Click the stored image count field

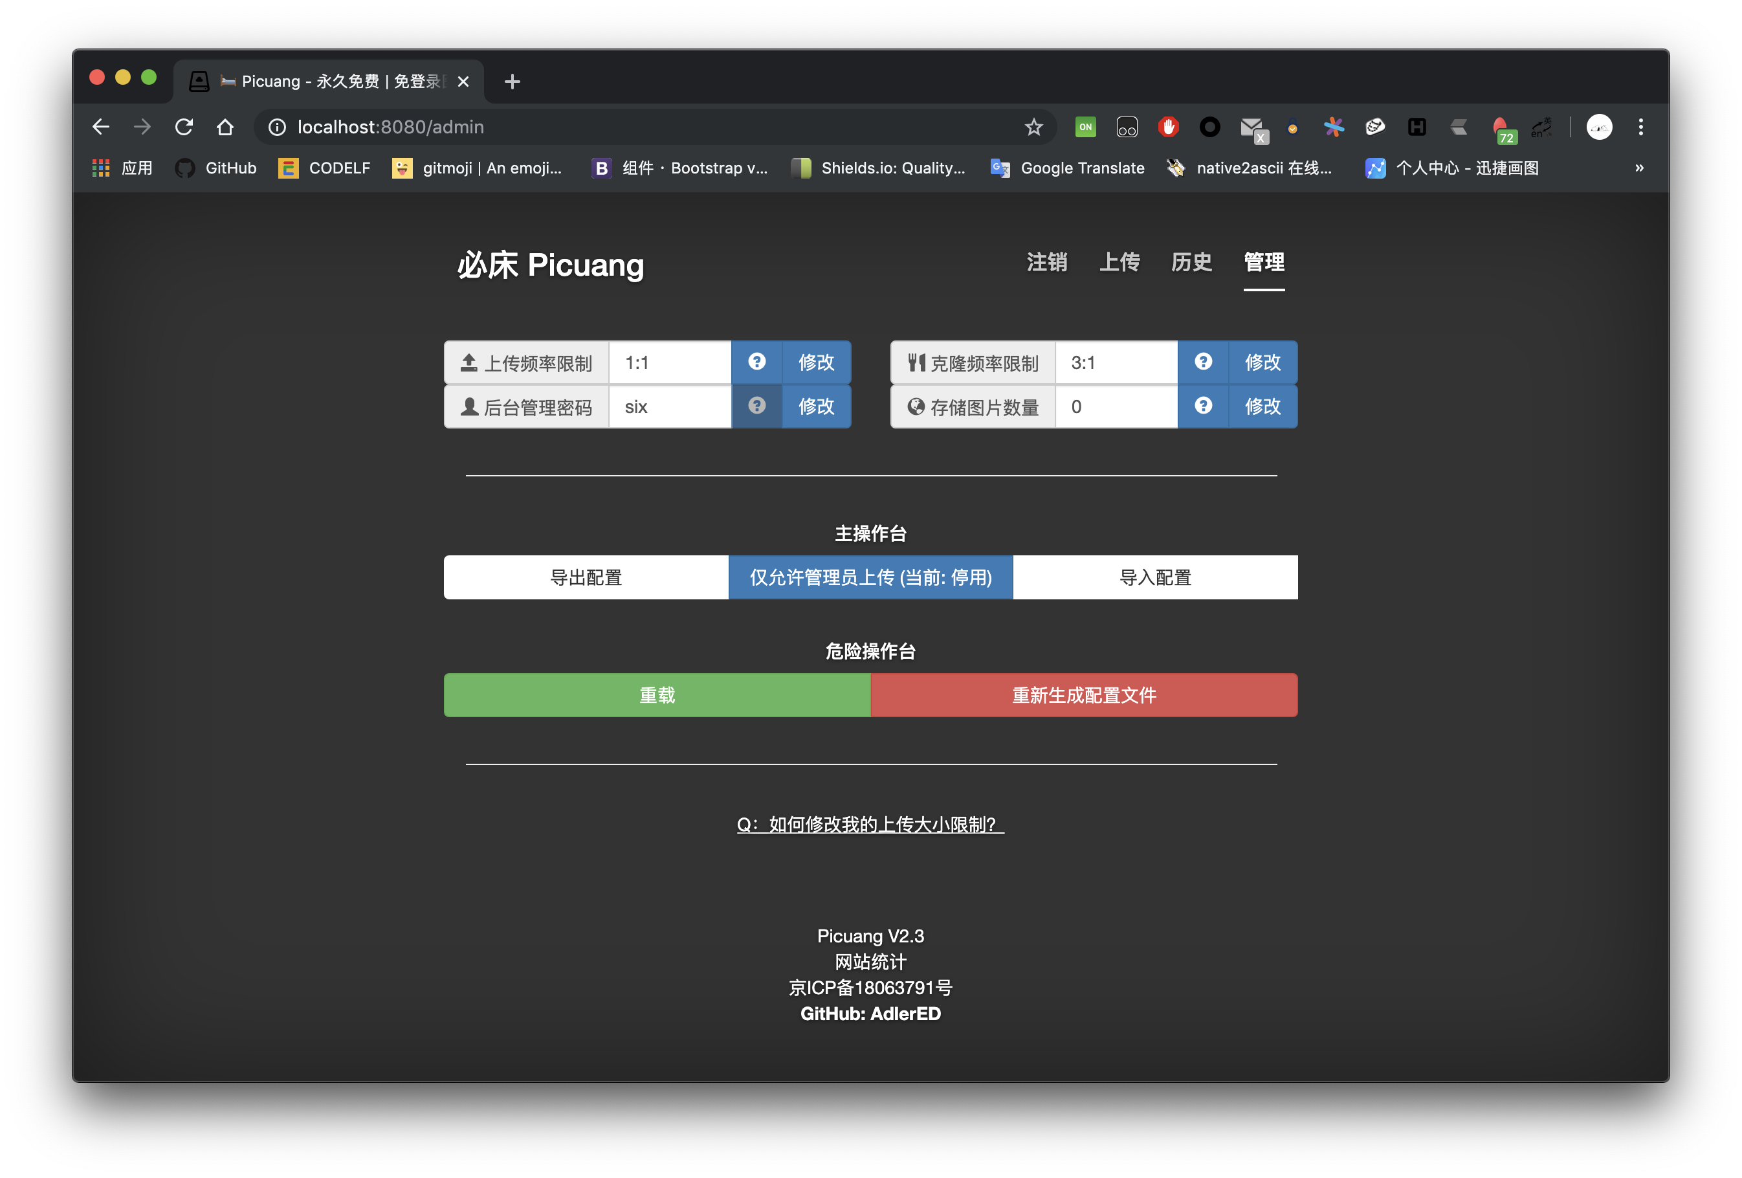click(1116, 406)
